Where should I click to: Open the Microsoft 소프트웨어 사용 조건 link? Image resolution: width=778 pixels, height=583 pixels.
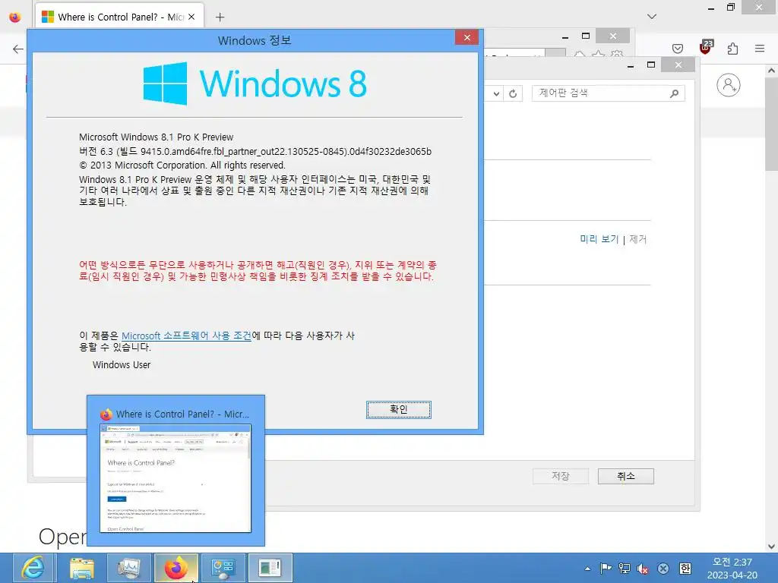click(x=187, y=336)
